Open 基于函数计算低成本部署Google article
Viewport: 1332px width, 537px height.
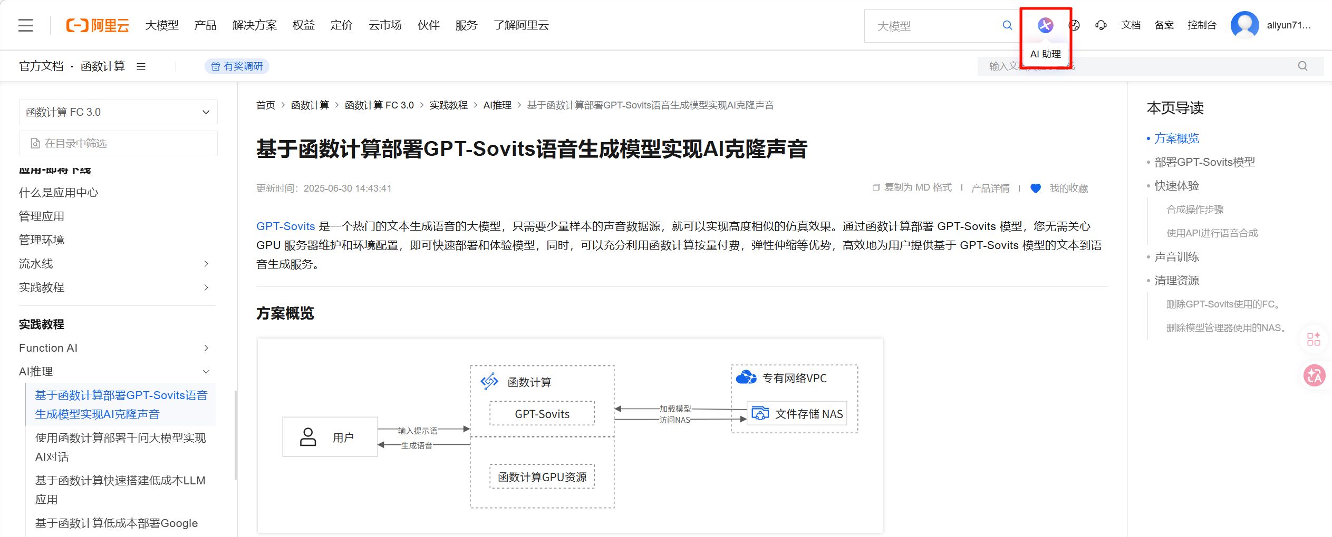(x=117, y=523)
